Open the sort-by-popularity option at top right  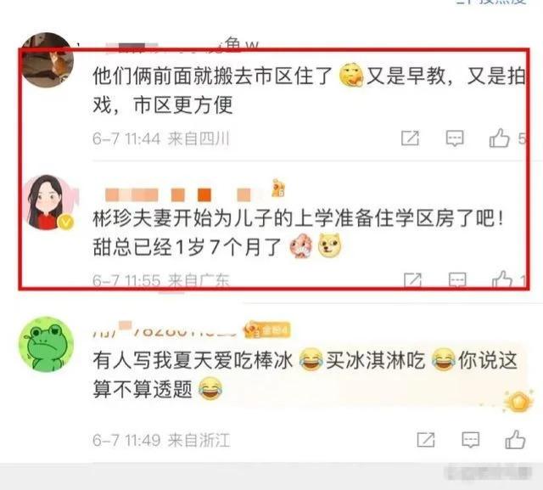point(492,2)
